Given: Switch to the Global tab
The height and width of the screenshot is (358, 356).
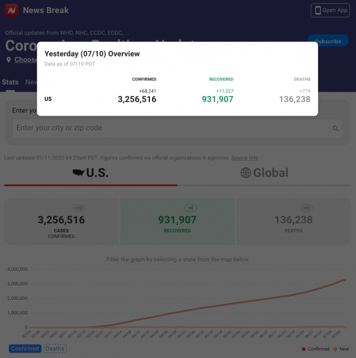Looking at the screenshot, I should point(265,173).
